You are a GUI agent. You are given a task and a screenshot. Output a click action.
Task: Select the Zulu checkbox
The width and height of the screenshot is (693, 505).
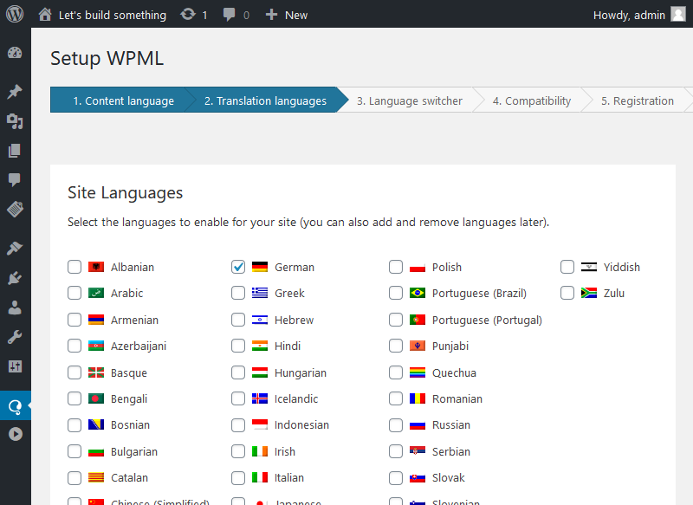coord(567,293)
